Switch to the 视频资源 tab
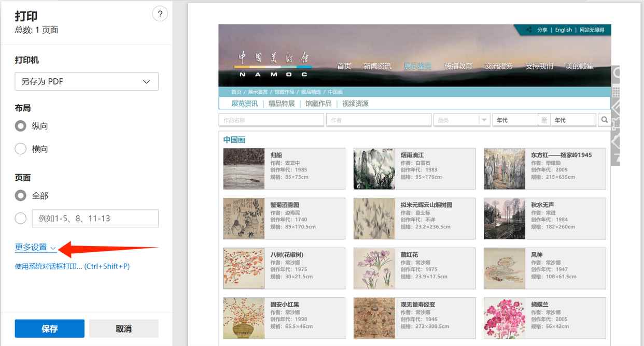 tap(355, 104)
